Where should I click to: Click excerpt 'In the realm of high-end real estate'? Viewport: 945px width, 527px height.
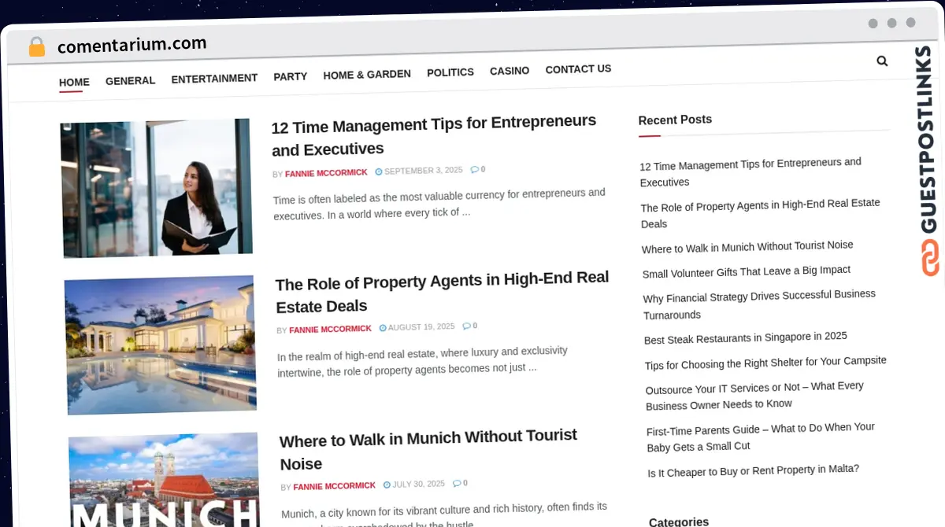pos(422,360)
